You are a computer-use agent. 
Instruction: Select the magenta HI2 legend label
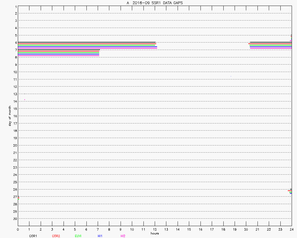tap(123, 236)
